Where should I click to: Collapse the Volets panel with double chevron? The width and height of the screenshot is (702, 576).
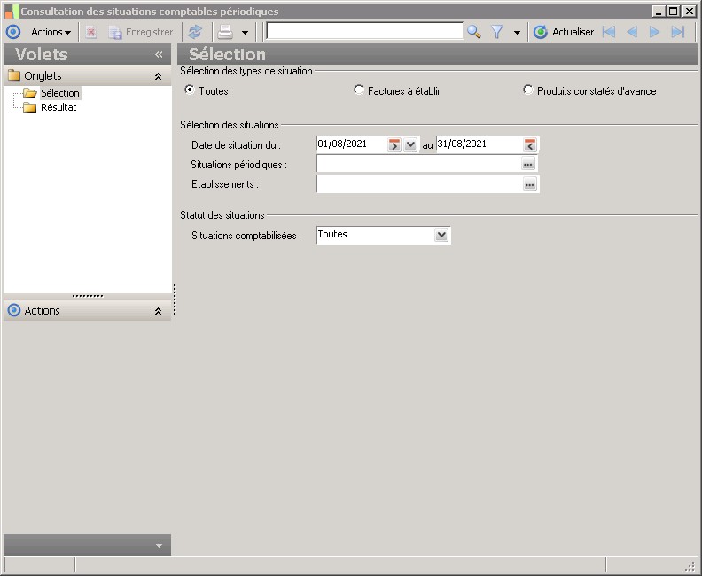tap(159, 55)
